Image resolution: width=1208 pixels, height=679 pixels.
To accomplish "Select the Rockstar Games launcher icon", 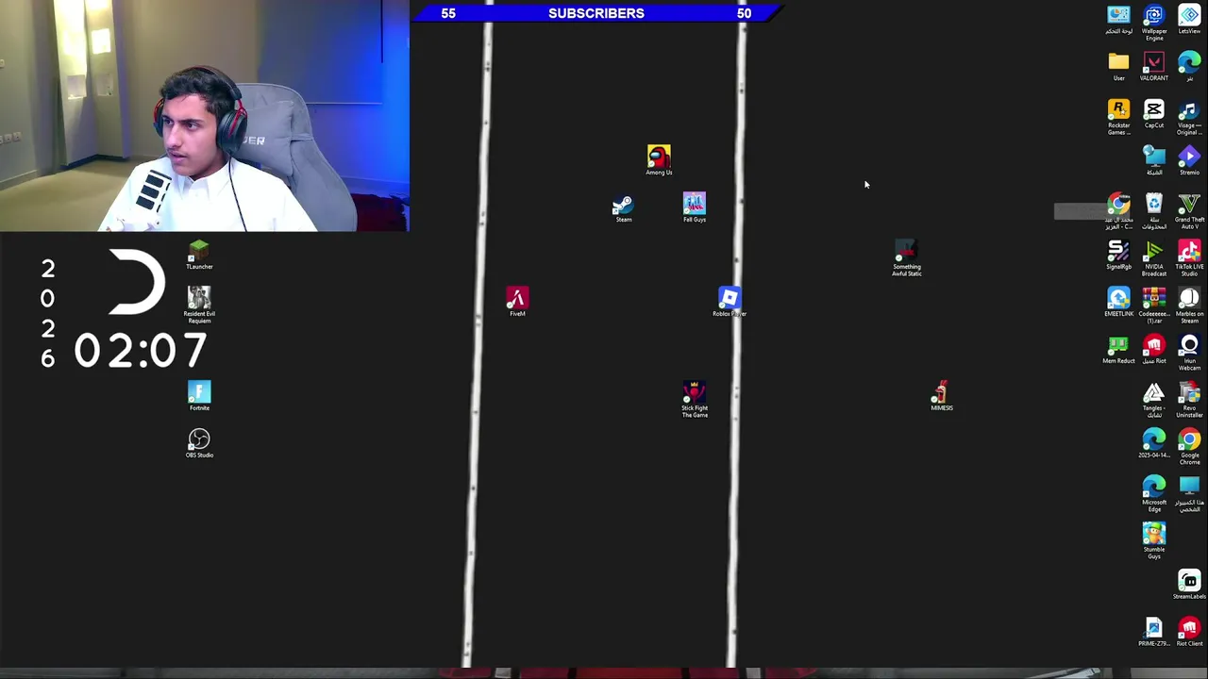I will coord(1118,117).
